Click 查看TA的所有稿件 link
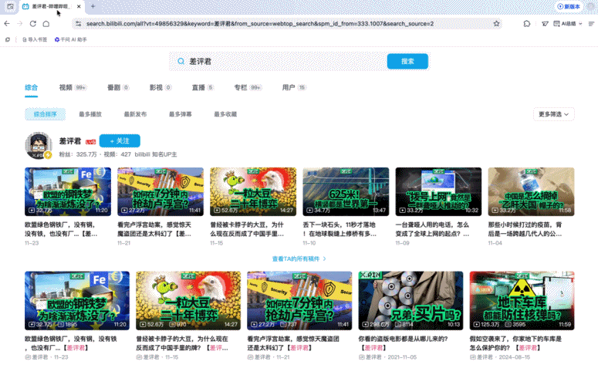 tap(299, 258)
